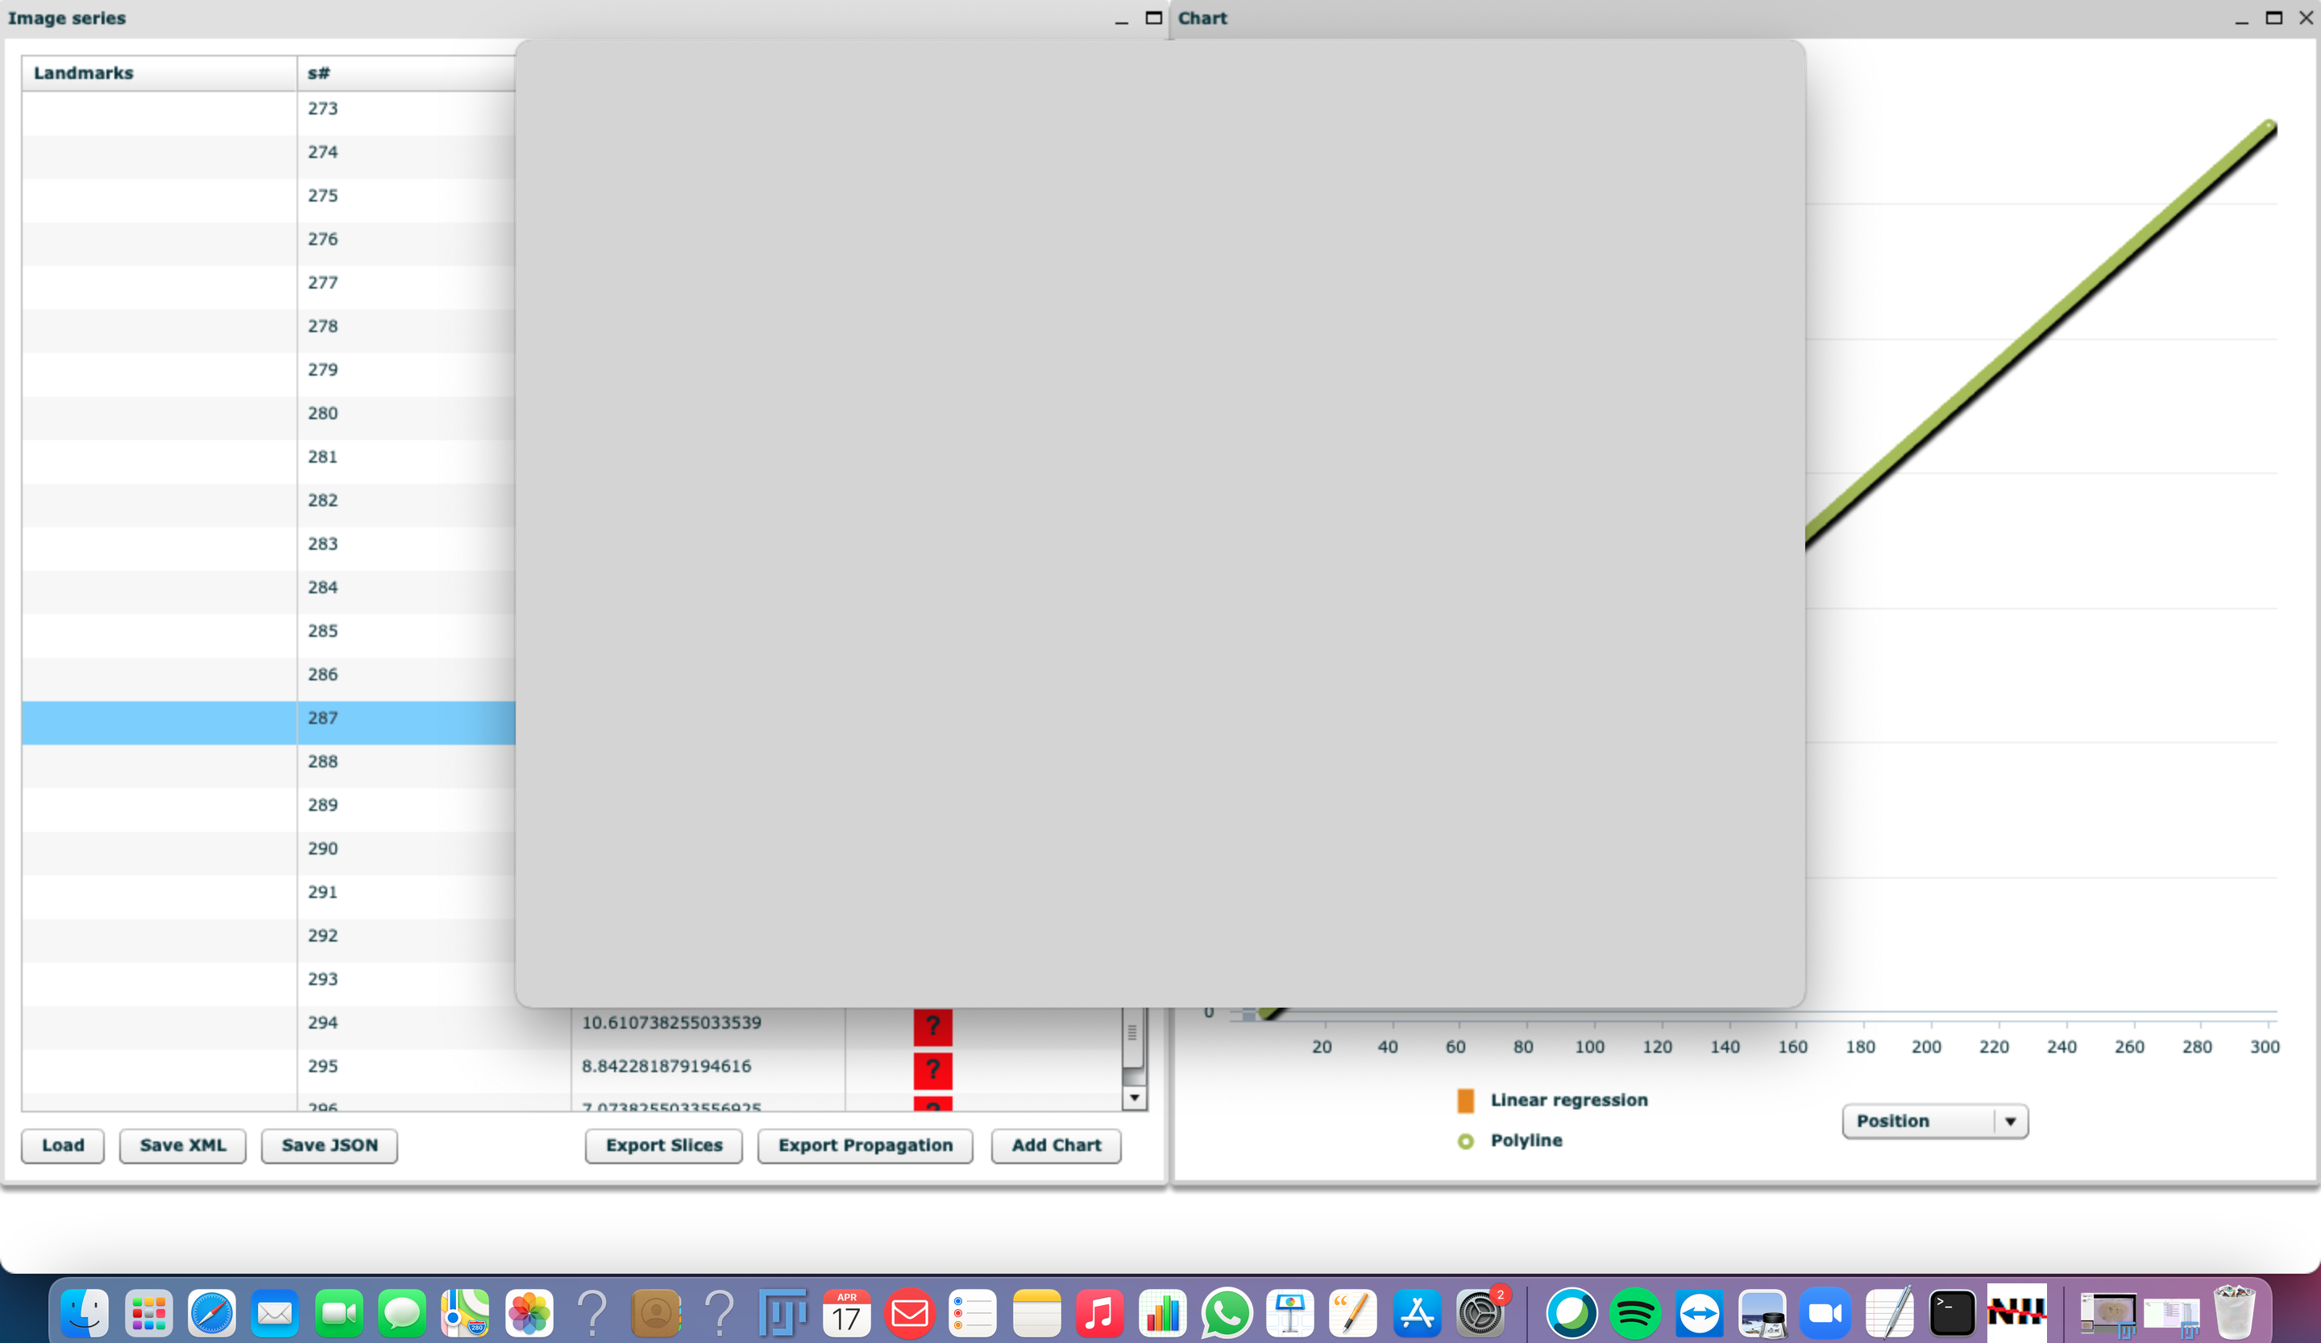Click the Save XML button

tap(182, 1145)
